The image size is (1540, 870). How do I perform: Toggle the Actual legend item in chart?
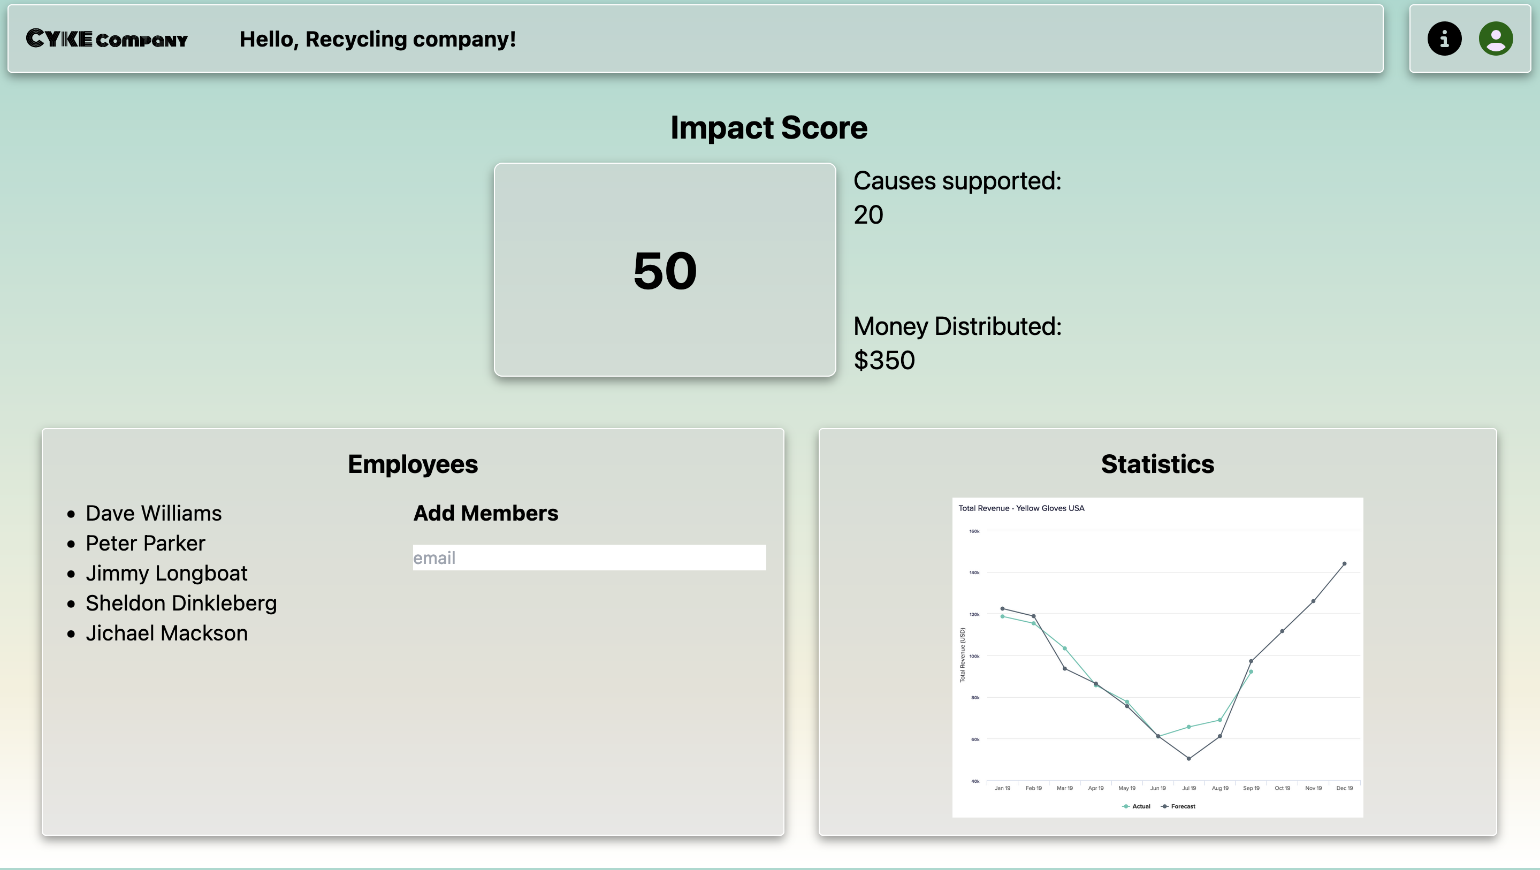click(1137, 806)
